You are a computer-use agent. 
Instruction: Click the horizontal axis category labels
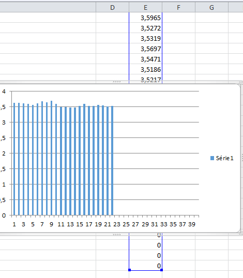(x=104, y=224)
